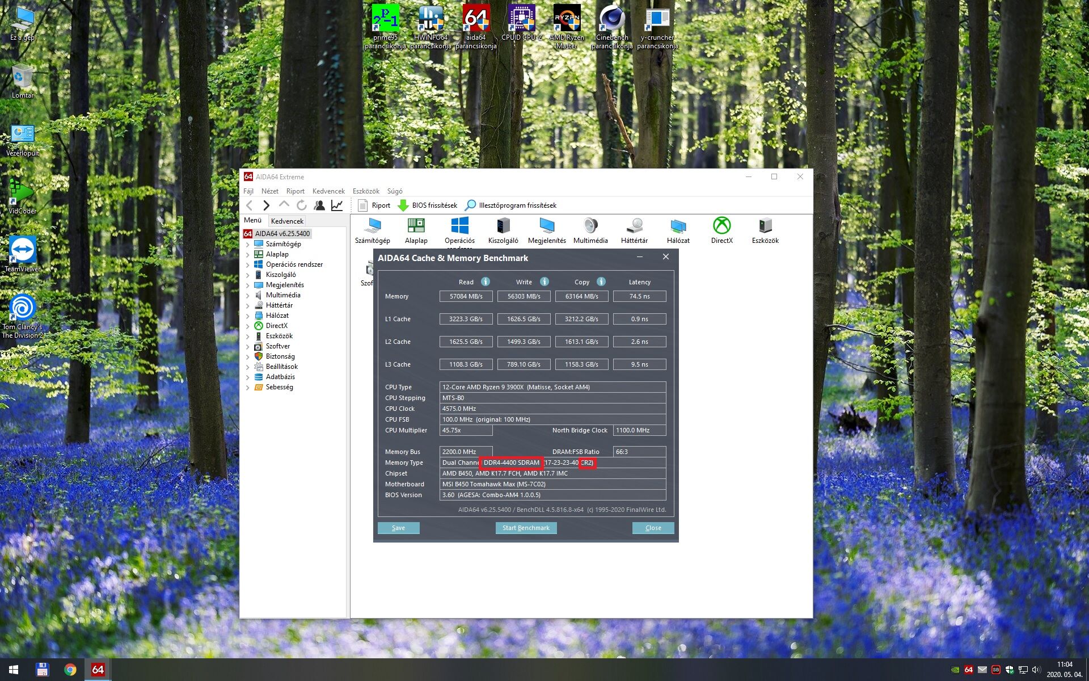Open the Számítógép category icon

tap(373, 231)
